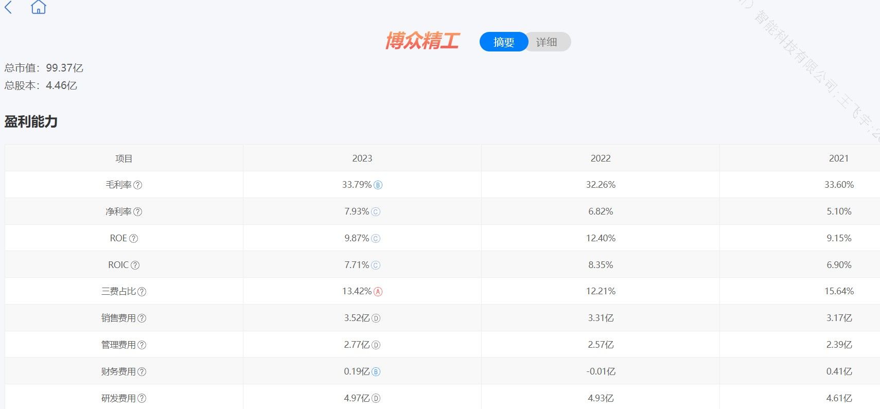The image size is (880, 409).
Task: Click the 2021 财务费用 value 0.41亿
Action: point(839,371)
